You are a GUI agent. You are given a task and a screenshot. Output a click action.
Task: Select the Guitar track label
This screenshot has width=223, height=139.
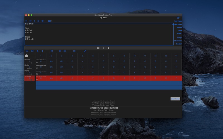pos(27,65)
